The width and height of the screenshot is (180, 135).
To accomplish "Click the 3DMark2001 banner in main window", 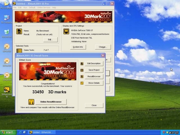I will (63, 17).
